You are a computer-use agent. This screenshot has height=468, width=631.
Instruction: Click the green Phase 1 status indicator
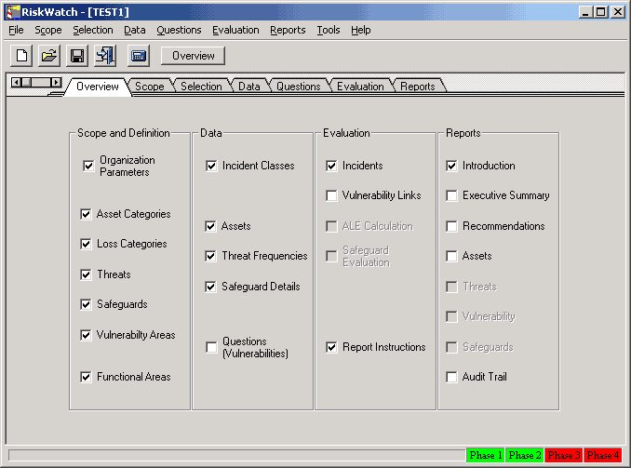(485, 455)
